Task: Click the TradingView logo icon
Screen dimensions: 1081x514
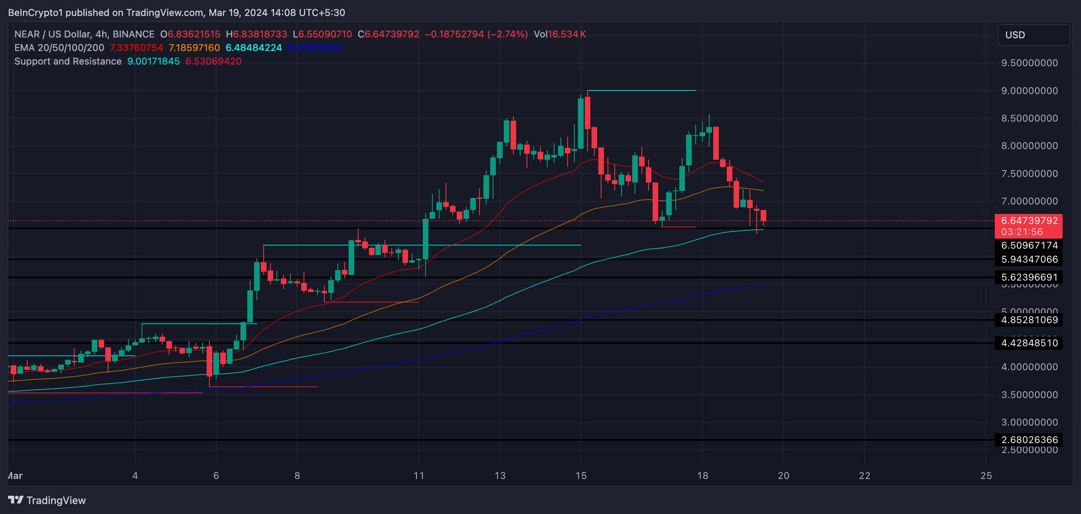Action: (x=16, y=500)
